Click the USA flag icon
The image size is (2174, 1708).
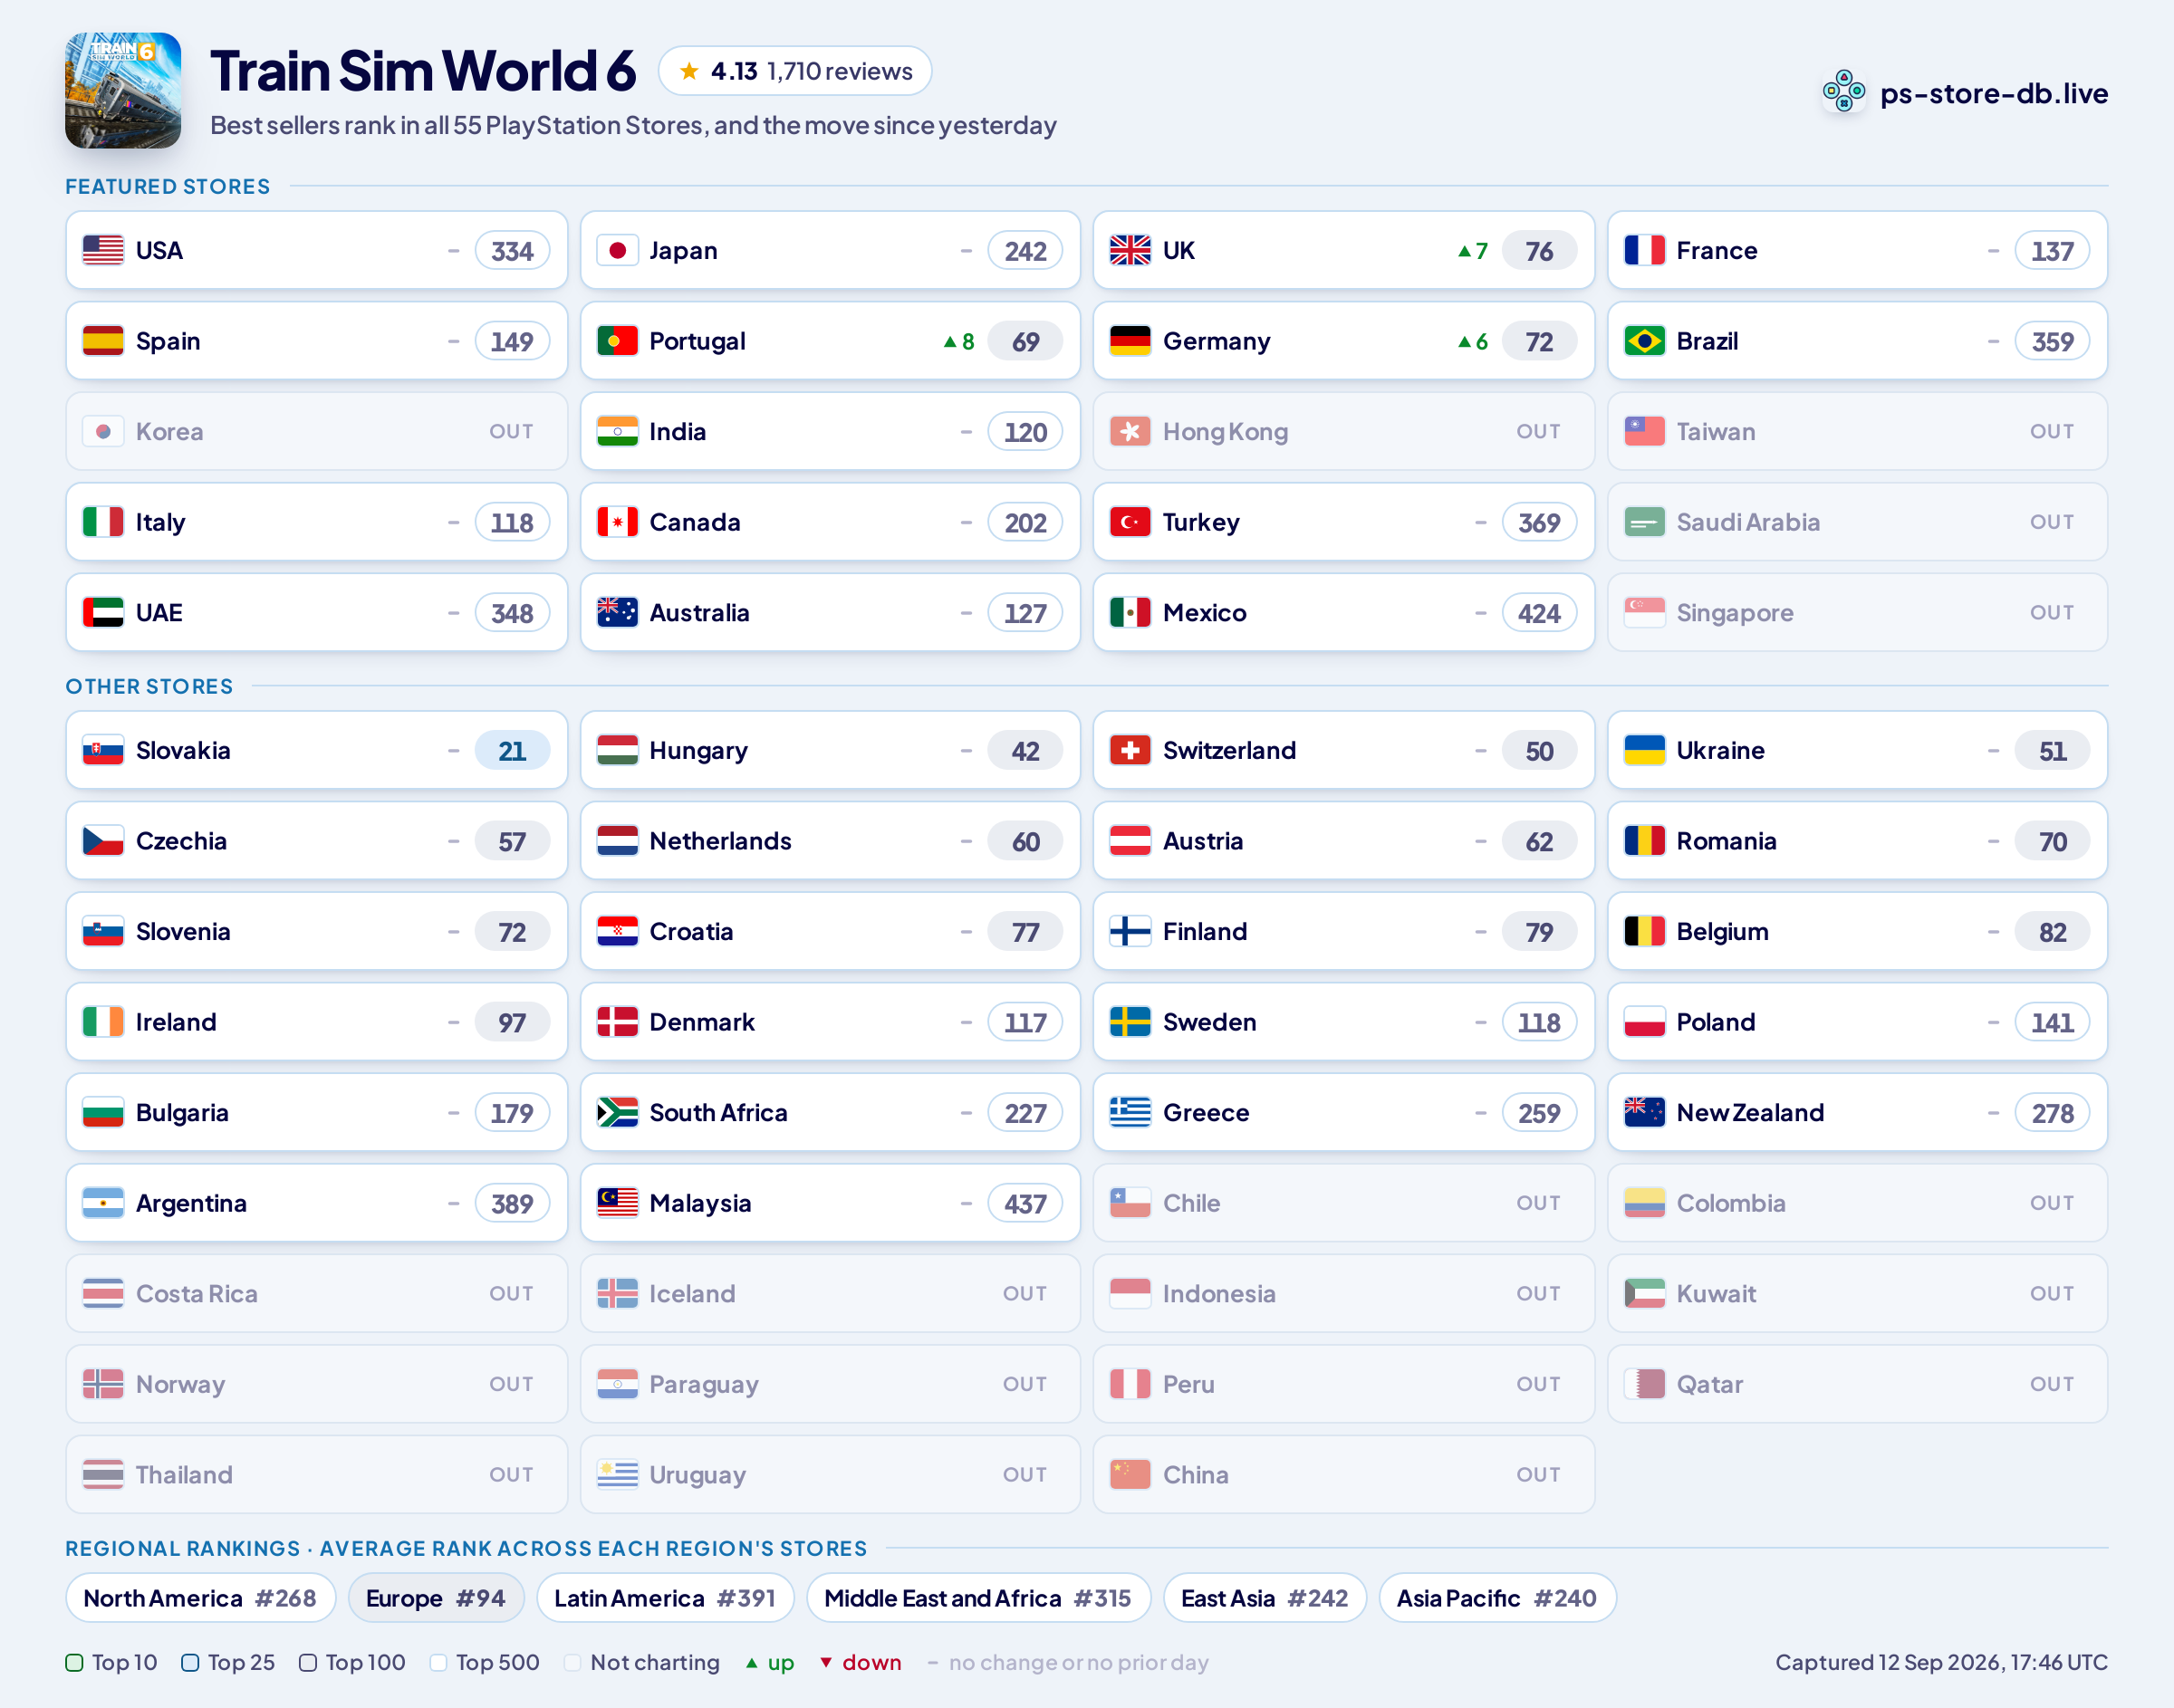coord(103,250)
